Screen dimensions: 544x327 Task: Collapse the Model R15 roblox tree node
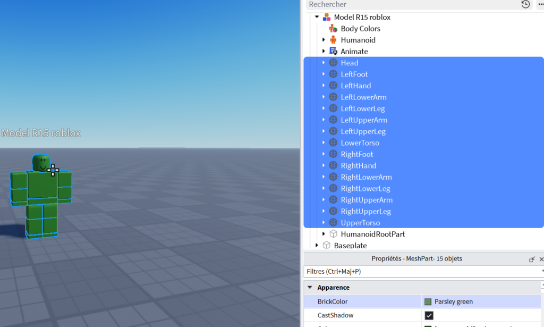point(317,17)
